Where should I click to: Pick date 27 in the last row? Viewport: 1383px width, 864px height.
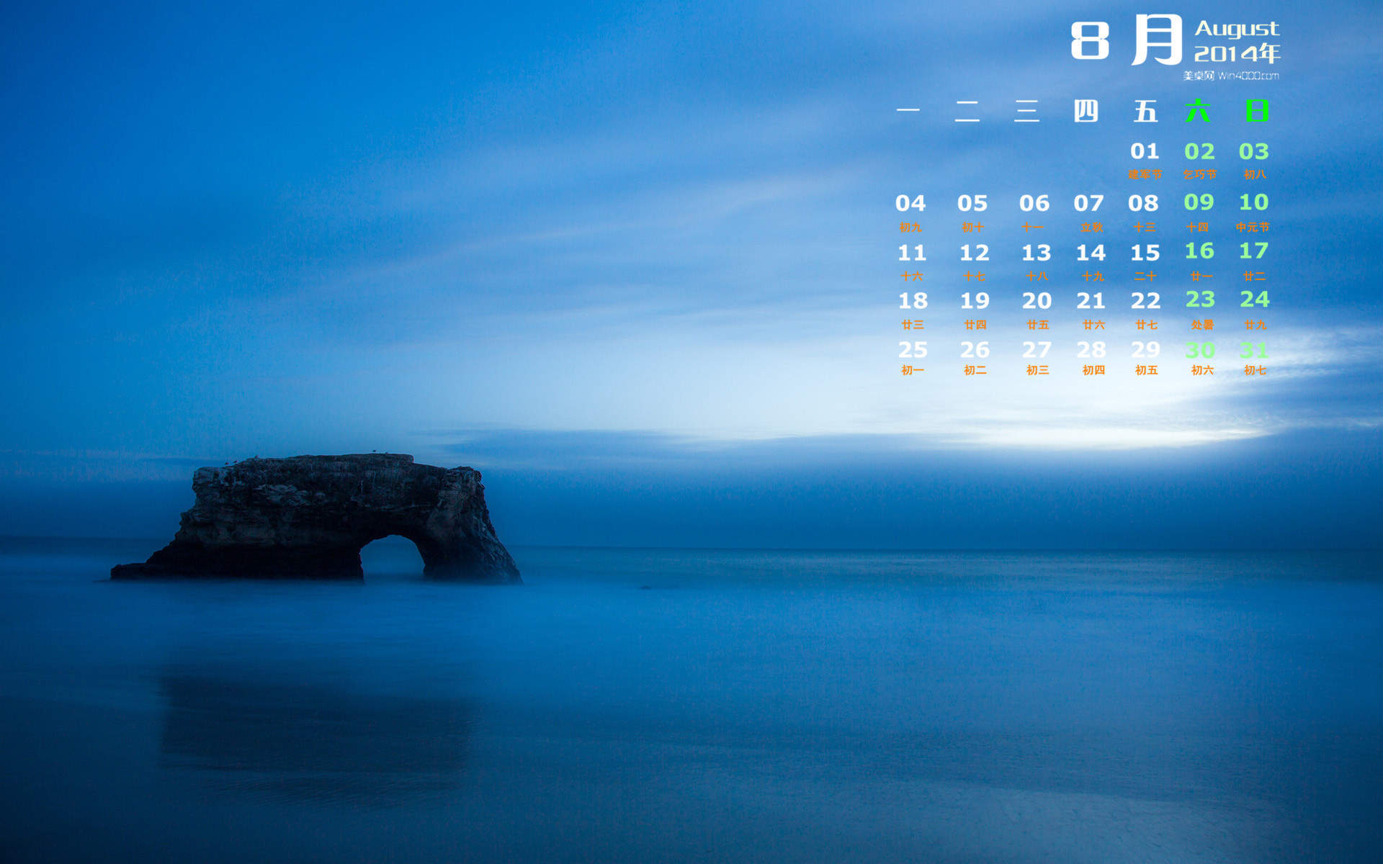(1037, 350)
